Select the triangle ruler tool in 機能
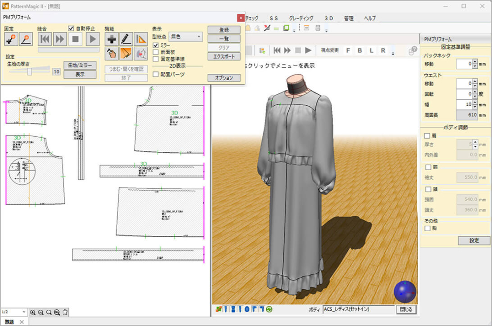492x326 pixels. pos(141,39)
